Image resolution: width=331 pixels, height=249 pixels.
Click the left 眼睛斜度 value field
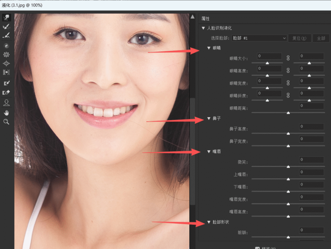click(269, 93)
